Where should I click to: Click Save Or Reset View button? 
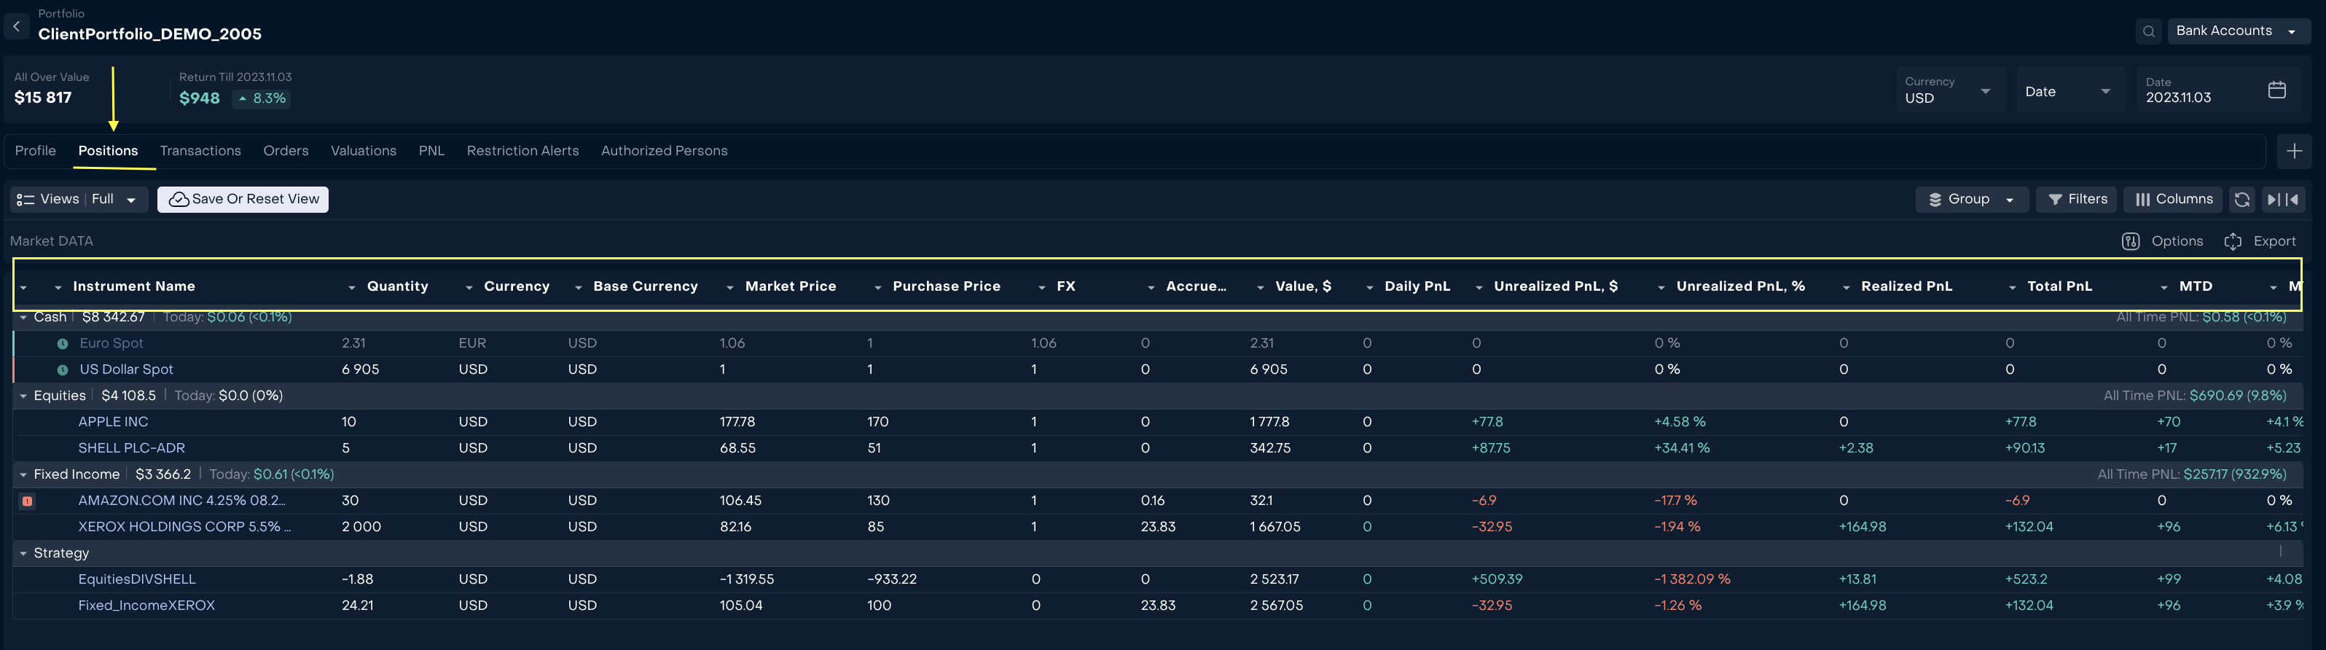click(x=243, y=200)
